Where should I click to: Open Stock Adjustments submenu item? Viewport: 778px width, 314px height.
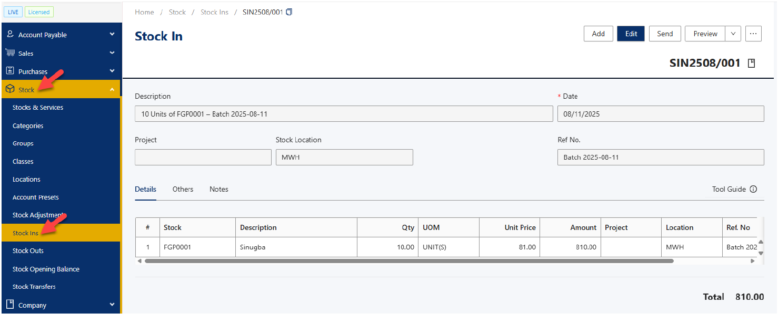(38, 215)
